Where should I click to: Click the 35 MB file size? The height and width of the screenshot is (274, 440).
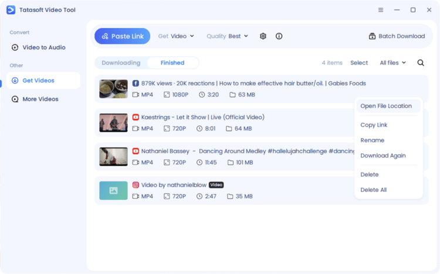tap(244, 196)
